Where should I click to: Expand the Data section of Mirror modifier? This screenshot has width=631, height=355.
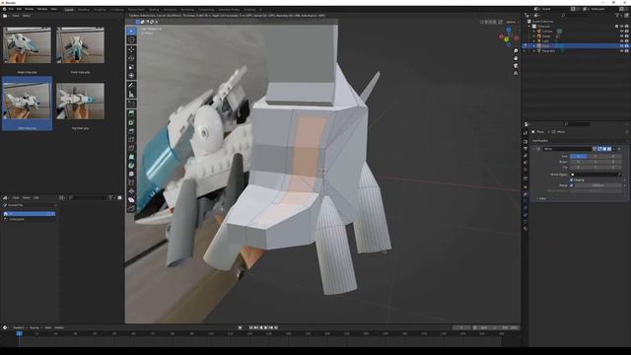pyautogui.click(x=541, y=198)
